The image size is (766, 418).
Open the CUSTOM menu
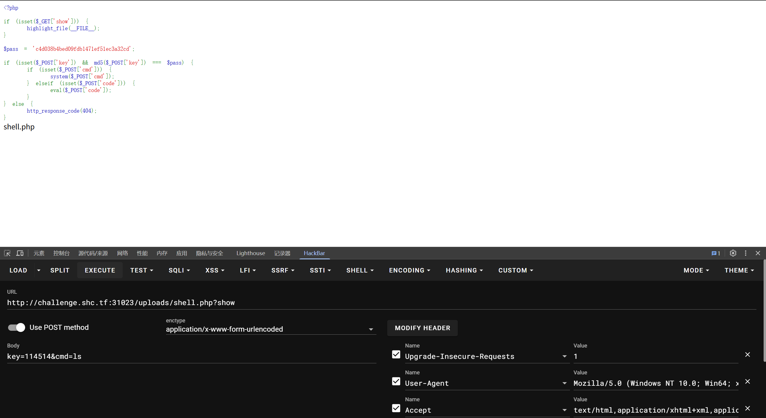tap(516, 270)
